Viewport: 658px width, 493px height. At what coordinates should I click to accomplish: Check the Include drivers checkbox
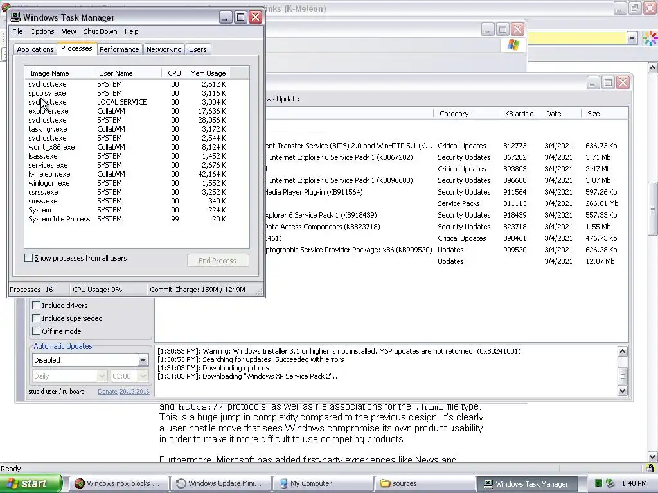pos(37,305)
